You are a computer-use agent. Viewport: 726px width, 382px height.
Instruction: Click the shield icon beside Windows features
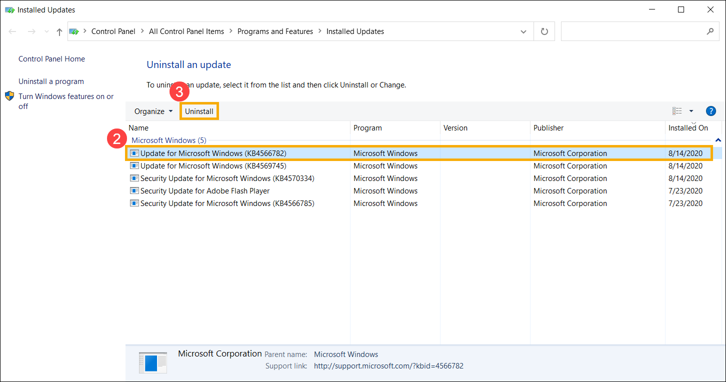(x=10, y=96)
